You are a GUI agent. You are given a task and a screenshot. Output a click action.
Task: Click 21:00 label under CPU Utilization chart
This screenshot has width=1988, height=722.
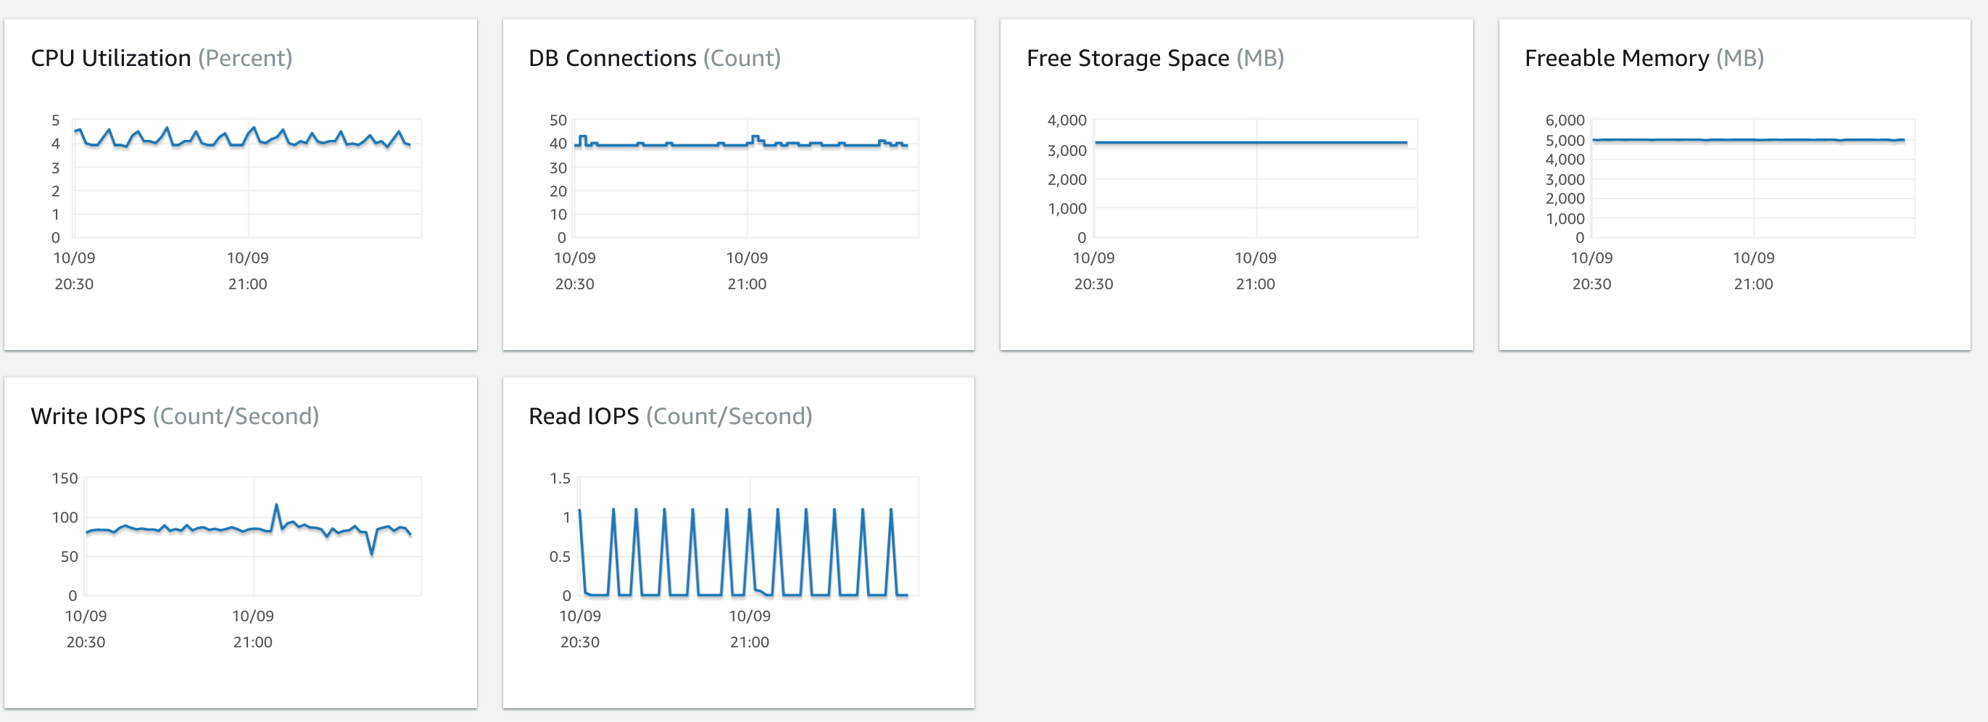[247, 284]
